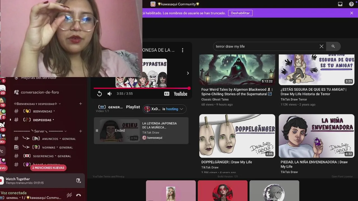Open 'DOPPELGÄNGER | Draw My Life' title
358x201 pixels.
point(227,162)
